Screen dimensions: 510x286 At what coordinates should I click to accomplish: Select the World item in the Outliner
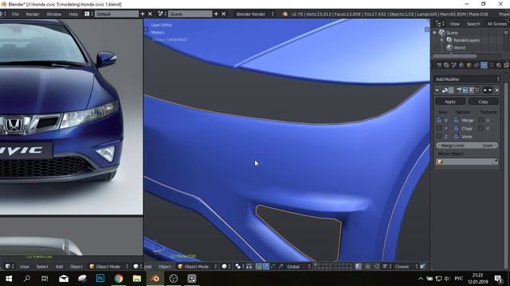point(459,48)
